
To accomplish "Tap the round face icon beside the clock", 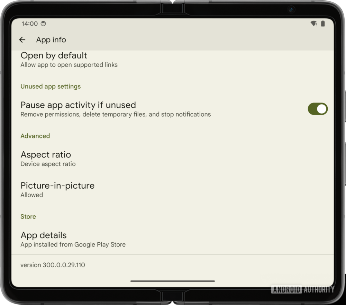I will (43, 24).
